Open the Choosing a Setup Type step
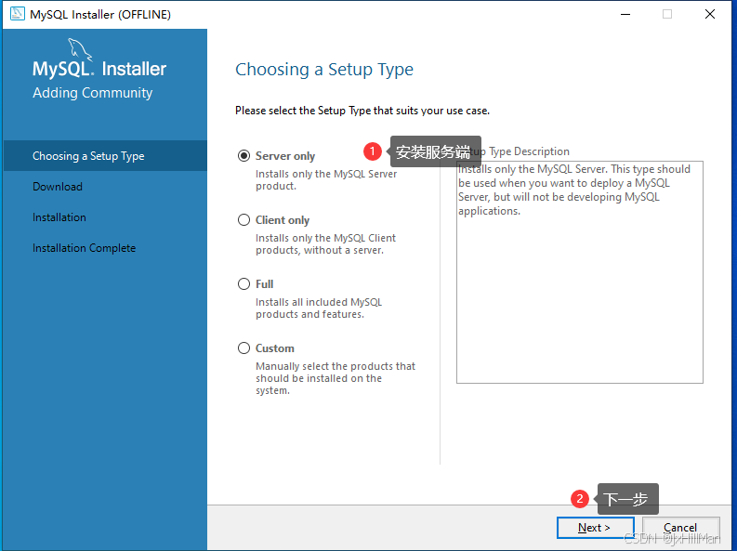This screenshot has height=551, width=737. [105, 155]
